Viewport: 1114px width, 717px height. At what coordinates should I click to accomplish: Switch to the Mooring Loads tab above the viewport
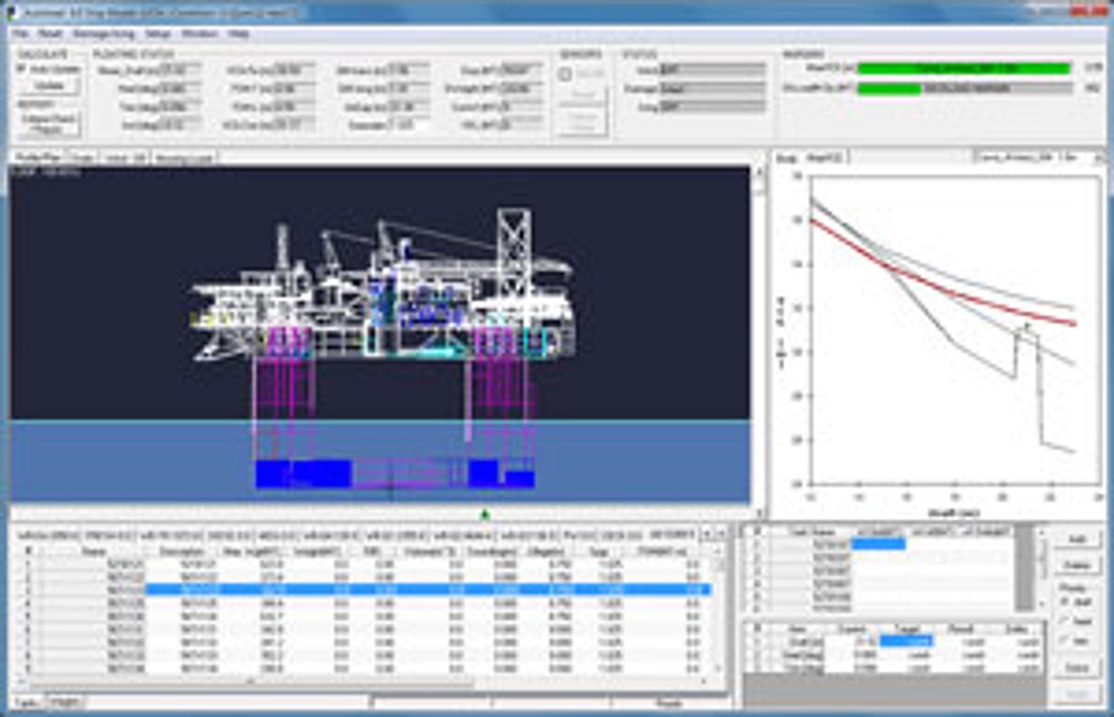click(183, 158)
